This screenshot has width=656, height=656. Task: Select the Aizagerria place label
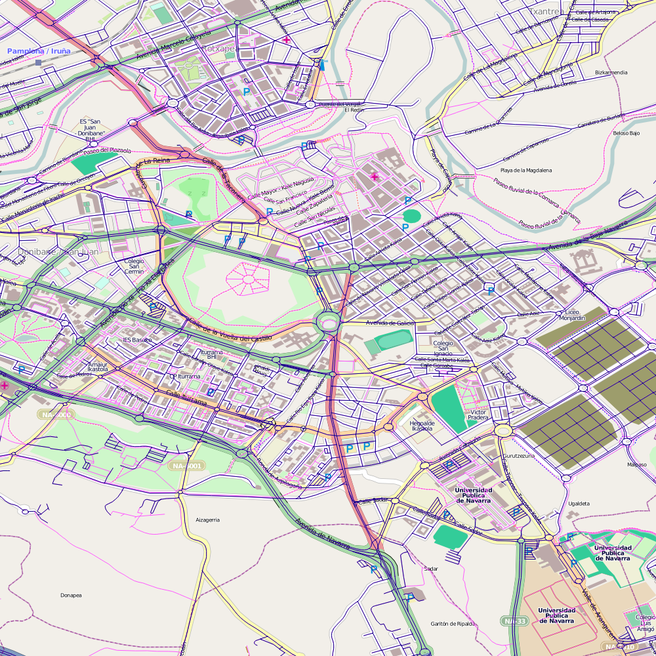point(207,520)
